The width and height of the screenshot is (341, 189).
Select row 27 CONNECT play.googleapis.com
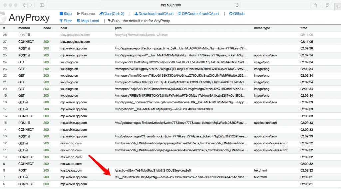[x=170, y=42]
